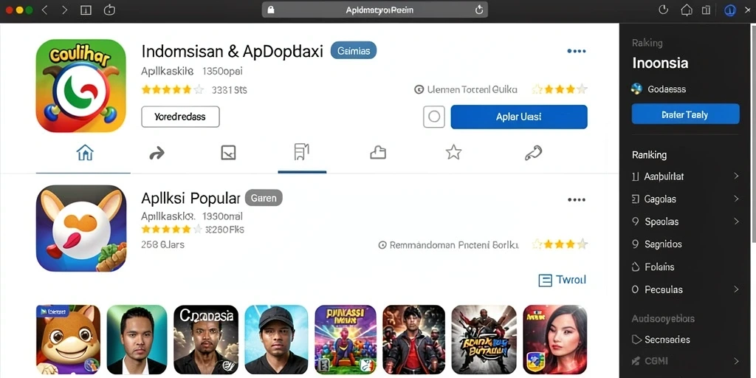
Task: Click the Gagolas row icon in sidebar
Action: pyautogui.click(x=635, y=199)
